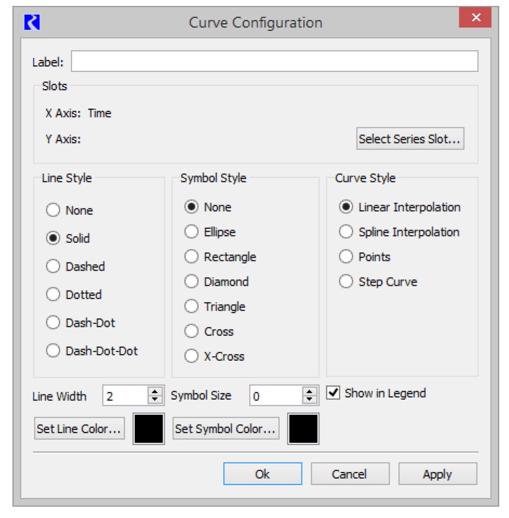
Task: Click the RiverWare app icon in title bar
Action: click(x=32, y=23)
